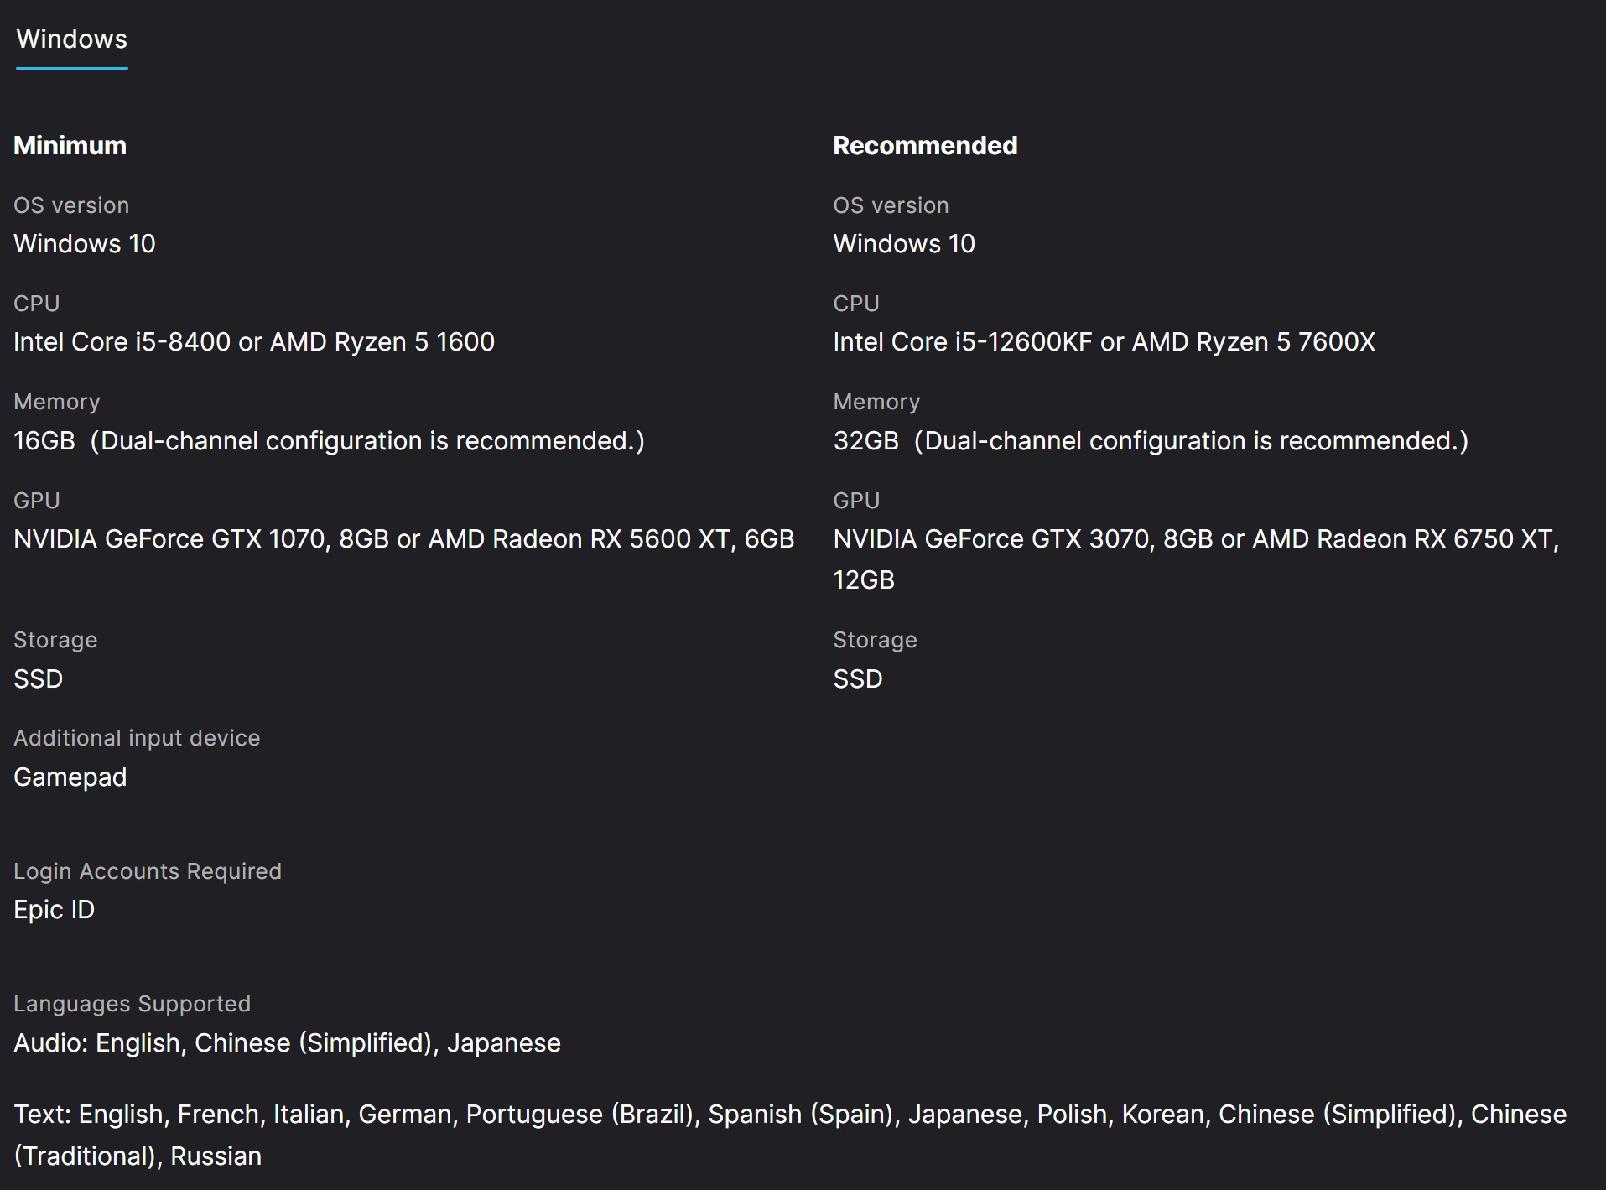Click the Minimum requirements heading

coord(70,146)
